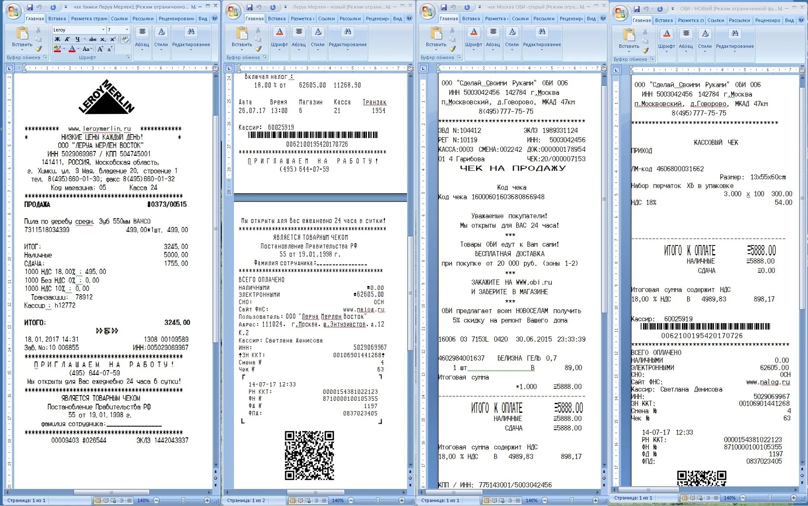This screenshot has height=506, width=808.
Task: Customize Quick Access Toolbar in ОБИ - НОВЫЙ window
Action: (672, 9)
